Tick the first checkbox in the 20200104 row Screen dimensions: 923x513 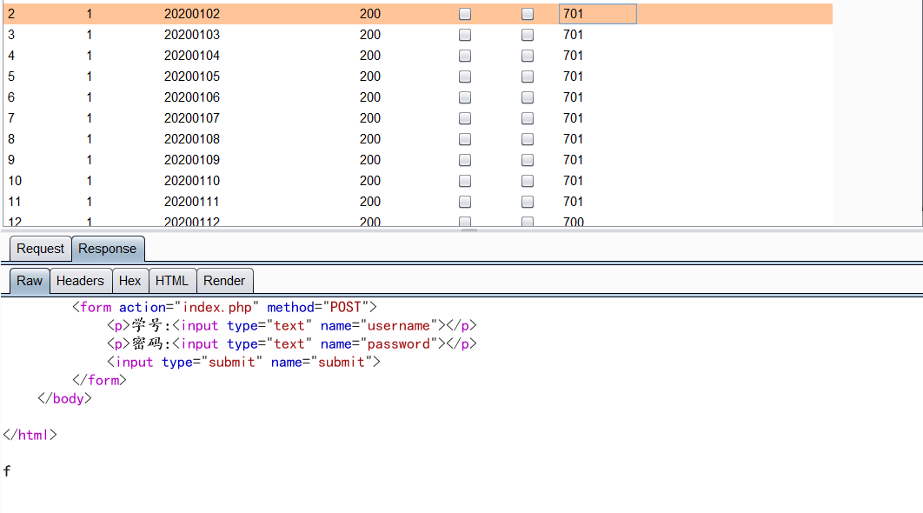(465, 56)
